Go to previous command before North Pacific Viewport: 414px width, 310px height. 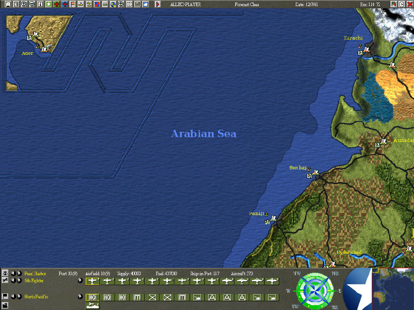coord(13,297)
